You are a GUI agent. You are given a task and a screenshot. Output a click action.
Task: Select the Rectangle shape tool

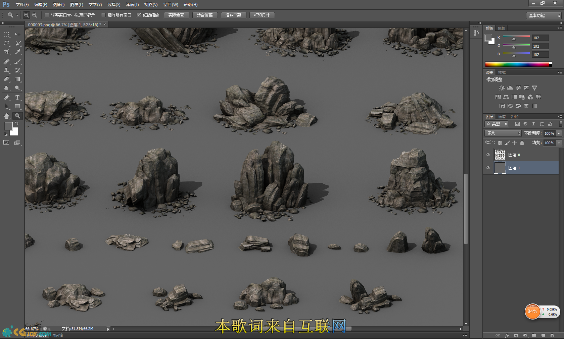[x=17, y=106]
